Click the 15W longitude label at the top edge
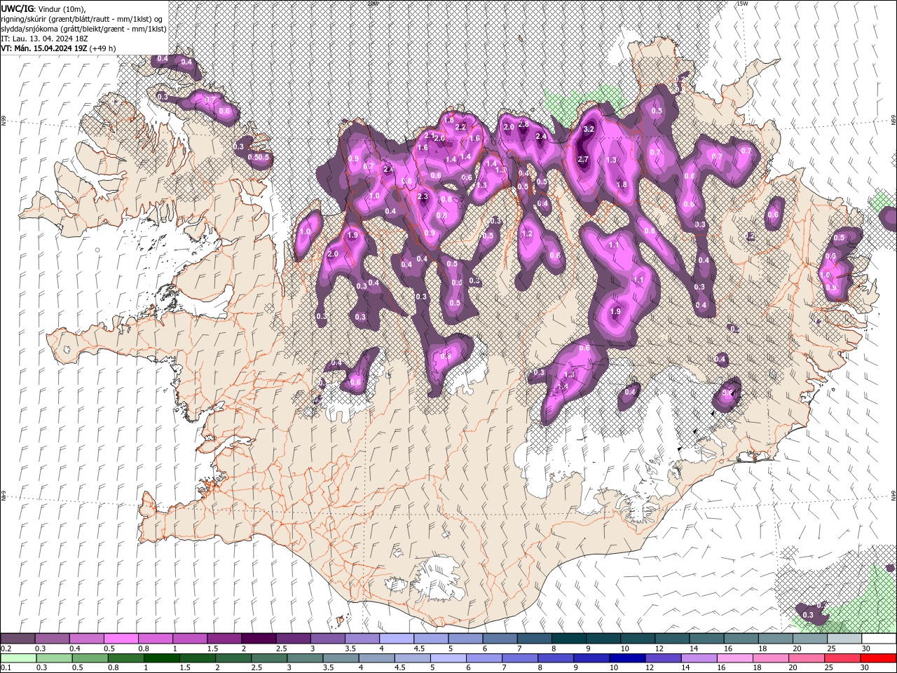 (x=742, y=4)
